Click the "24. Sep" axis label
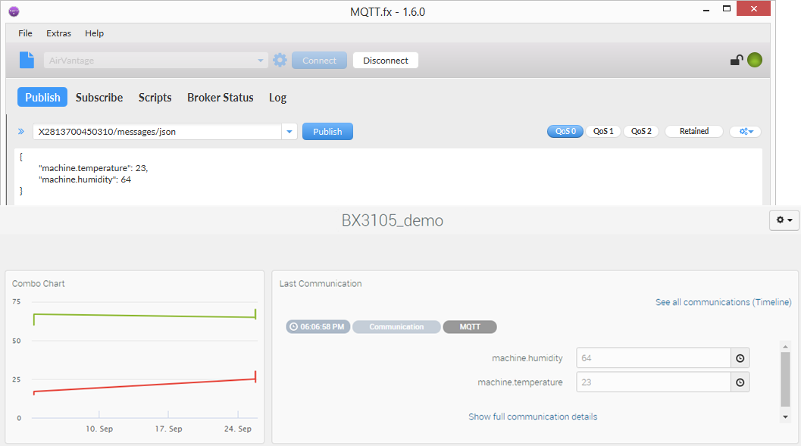Screen dimensions: 801x446 coord(237,429)
